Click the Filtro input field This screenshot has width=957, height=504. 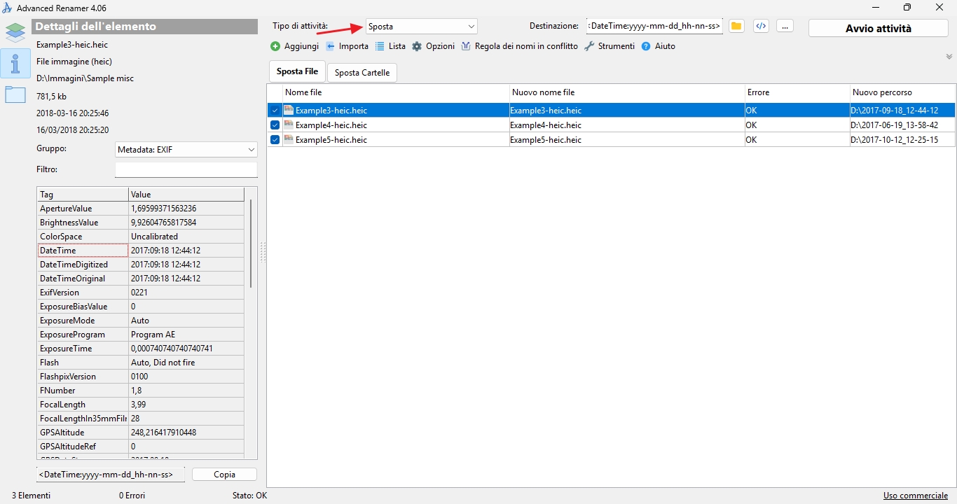pos(186,169)
